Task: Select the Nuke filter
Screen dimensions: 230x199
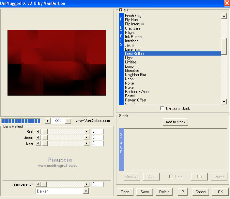Action: click(173, 87)
